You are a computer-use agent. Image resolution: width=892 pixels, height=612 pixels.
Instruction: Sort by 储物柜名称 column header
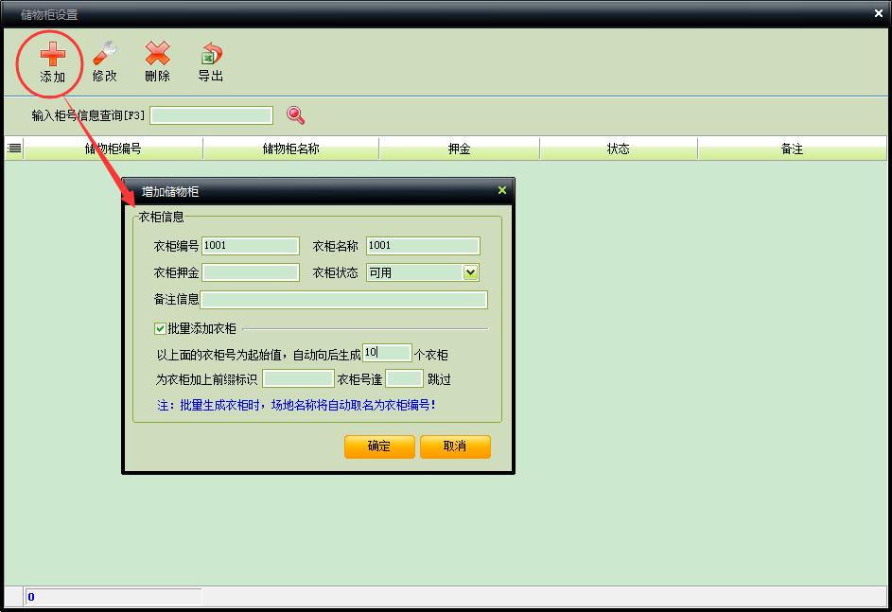point(290,149)
